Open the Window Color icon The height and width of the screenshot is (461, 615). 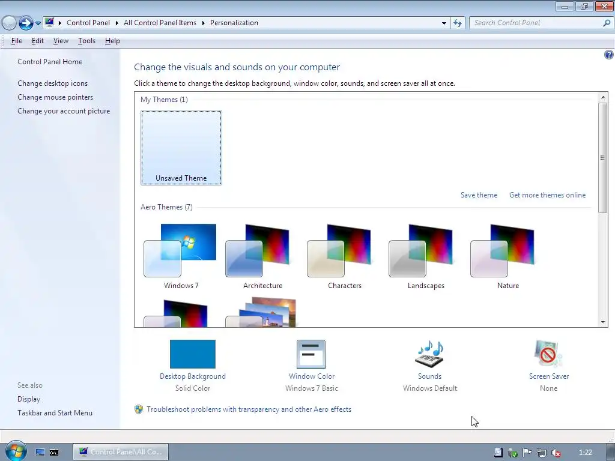coord(311,354)
